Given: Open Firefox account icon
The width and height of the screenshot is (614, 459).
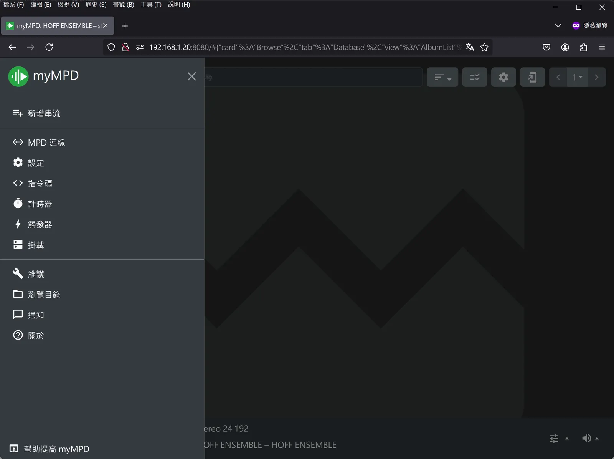Looking at the screenshot, I should coord(565,47).
